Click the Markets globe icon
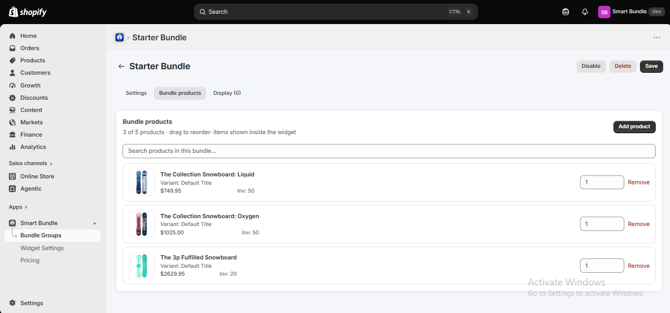The height and width of the screenshot is (313, 670). pyautogui.click(x=12, y=122)
